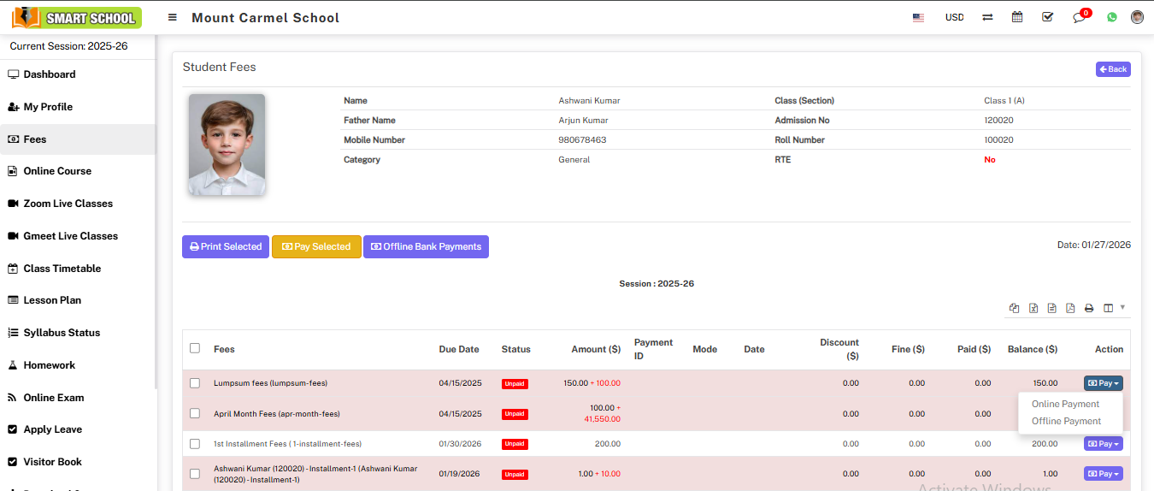Viewport: 1154px width, 491px height.
Task: Open the USD currency selector
Action: pos(954,17)
